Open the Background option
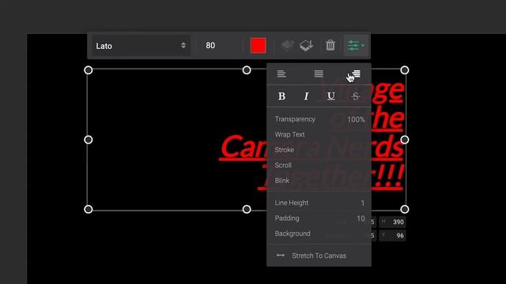This screenshot has width=506, height=284. coord(293,234)
